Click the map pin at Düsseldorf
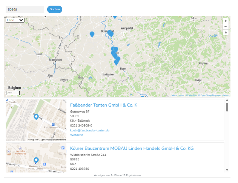Image resolution: width=238 pixels, height=183 pixels. tap(111, 34)
